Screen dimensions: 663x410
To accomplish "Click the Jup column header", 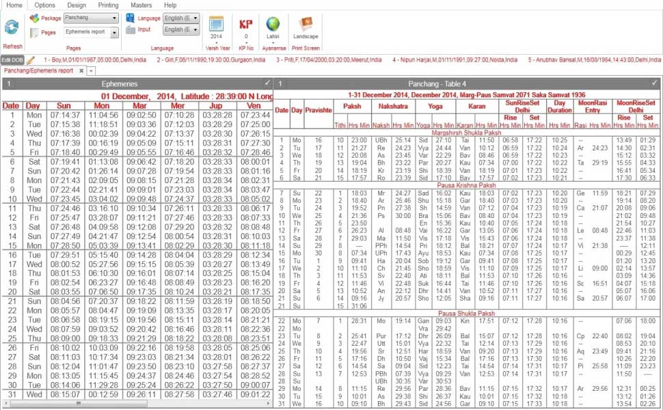I will 215,106.
